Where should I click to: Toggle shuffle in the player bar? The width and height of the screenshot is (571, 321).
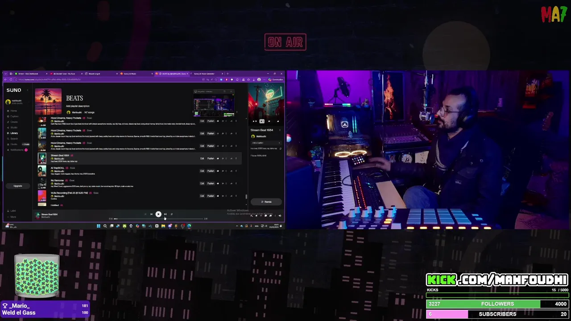(145, 214)
